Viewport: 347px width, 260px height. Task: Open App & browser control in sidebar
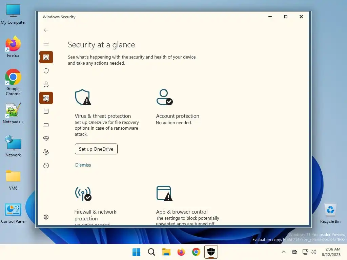(46, 111)
